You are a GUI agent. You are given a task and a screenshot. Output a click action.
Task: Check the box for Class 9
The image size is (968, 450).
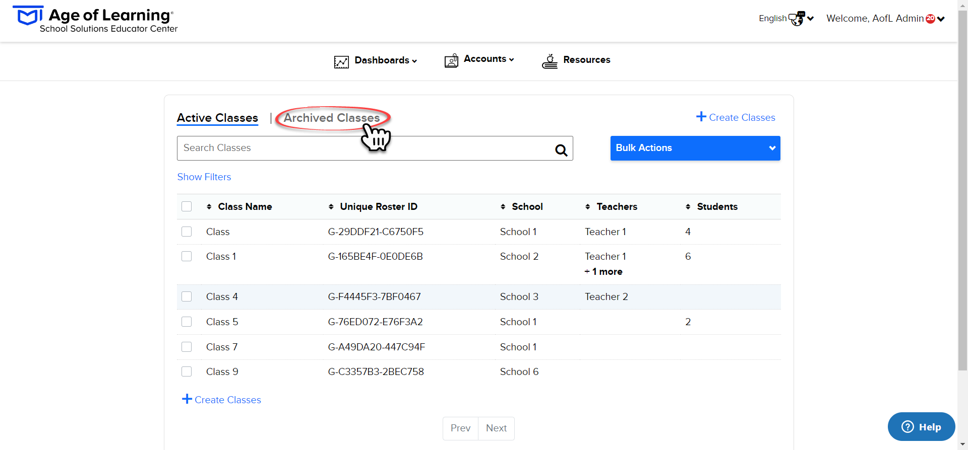(x=187, y=371)
